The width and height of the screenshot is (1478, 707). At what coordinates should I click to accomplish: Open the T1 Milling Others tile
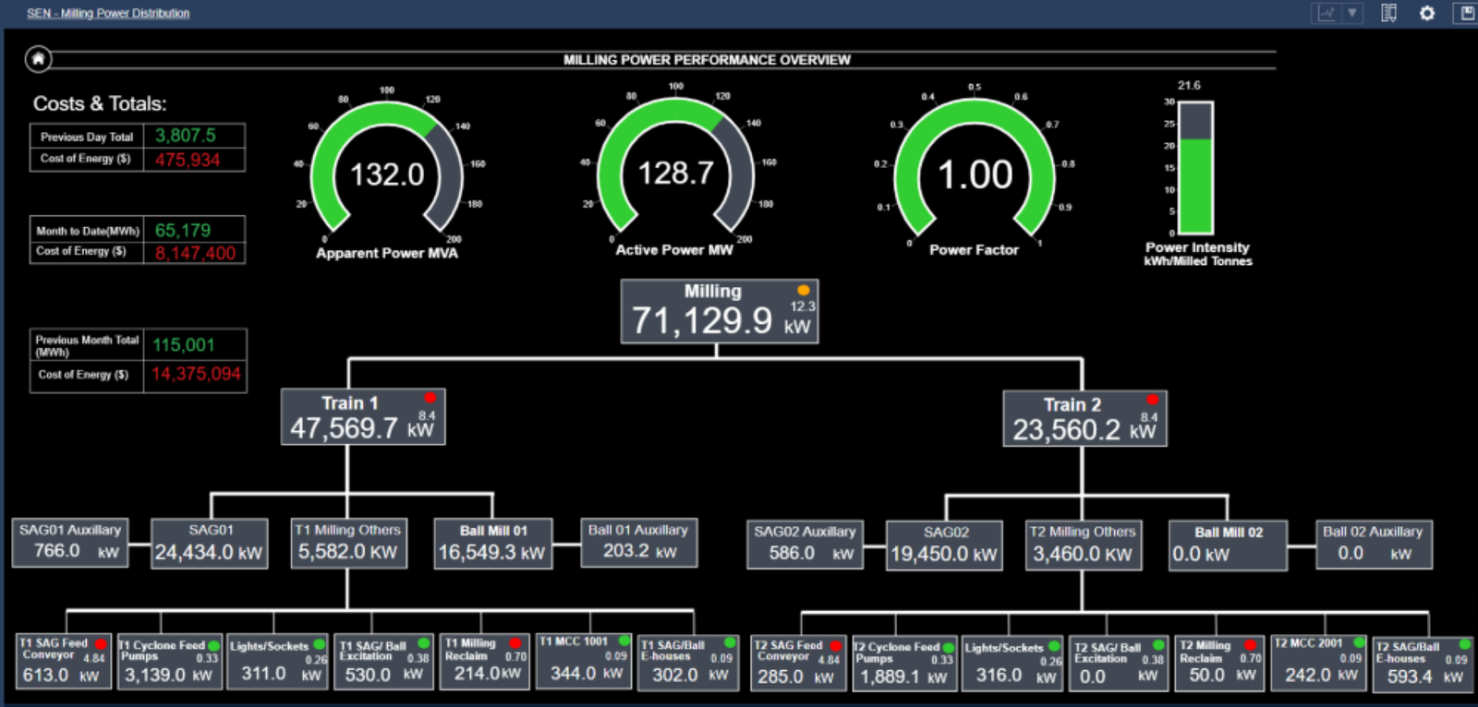click(347, 544)
